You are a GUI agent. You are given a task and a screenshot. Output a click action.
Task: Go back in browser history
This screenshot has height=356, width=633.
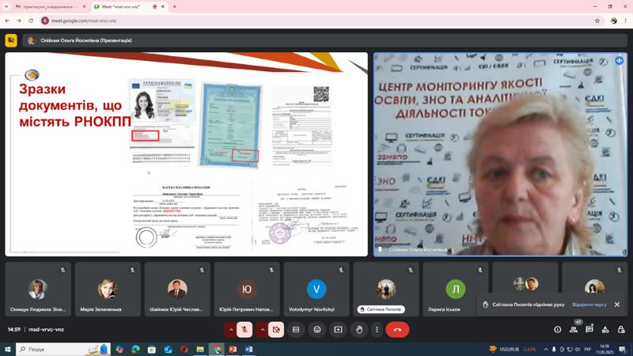coord(7,21)
